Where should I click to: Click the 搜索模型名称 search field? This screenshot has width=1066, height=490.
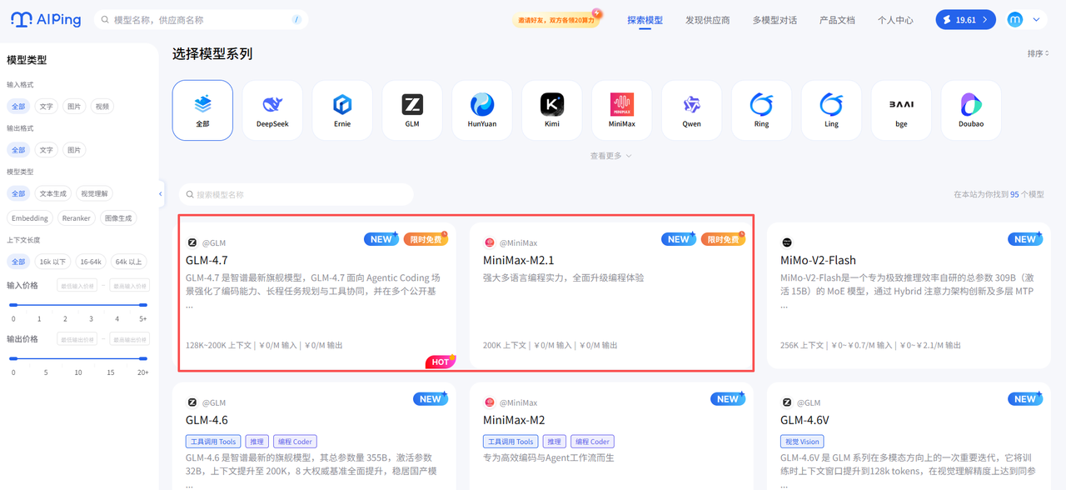click(296, 194)
